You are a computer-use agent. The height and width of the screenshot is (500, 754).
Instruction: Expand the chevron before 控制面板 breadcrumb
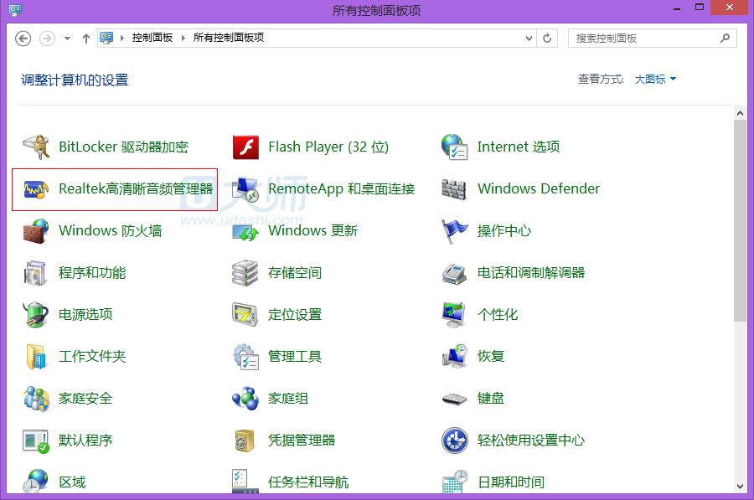pyautogui.click(x=121, y=38)
